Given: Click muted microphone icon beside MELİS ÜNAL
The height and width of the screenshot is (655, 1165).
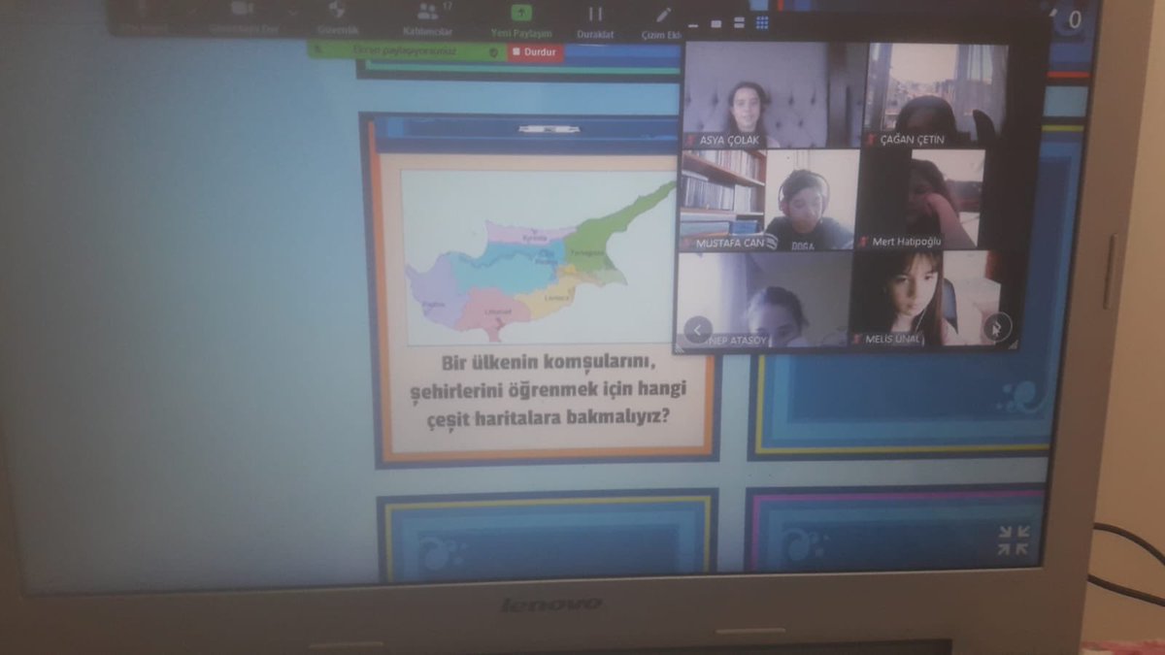Looking at the screenshot, I should (x=857, y=339).
